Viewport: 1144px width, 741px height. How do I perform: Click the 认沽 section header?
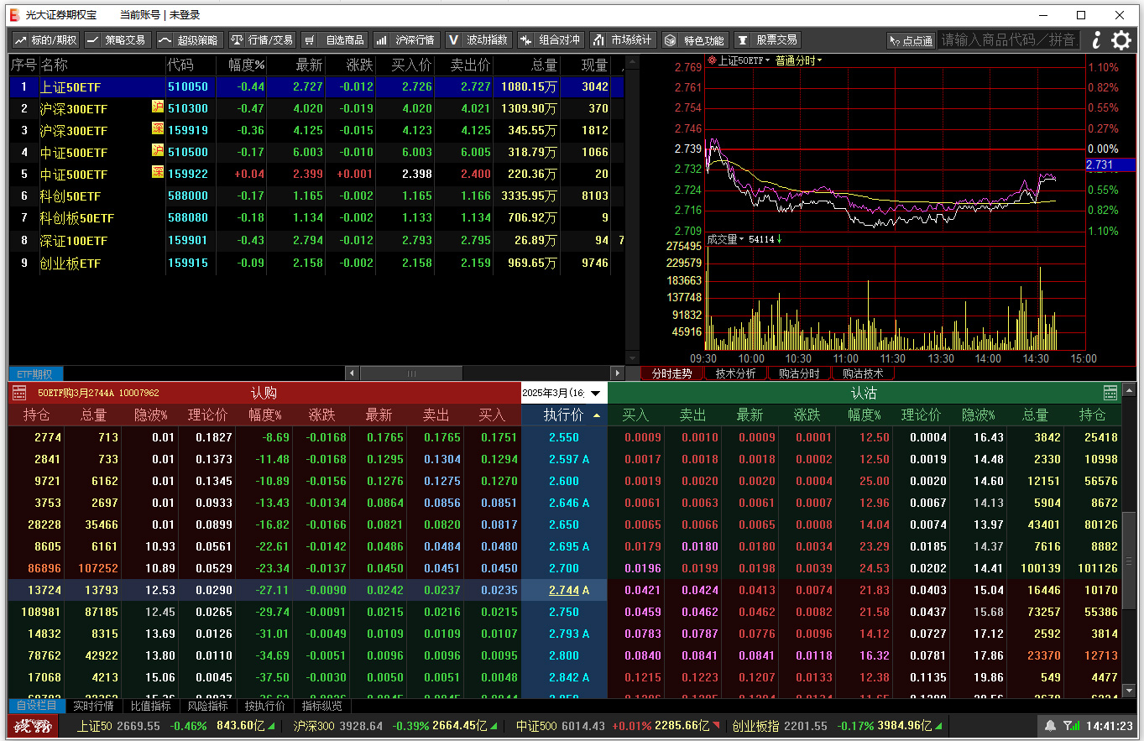(x=864, y=393)
